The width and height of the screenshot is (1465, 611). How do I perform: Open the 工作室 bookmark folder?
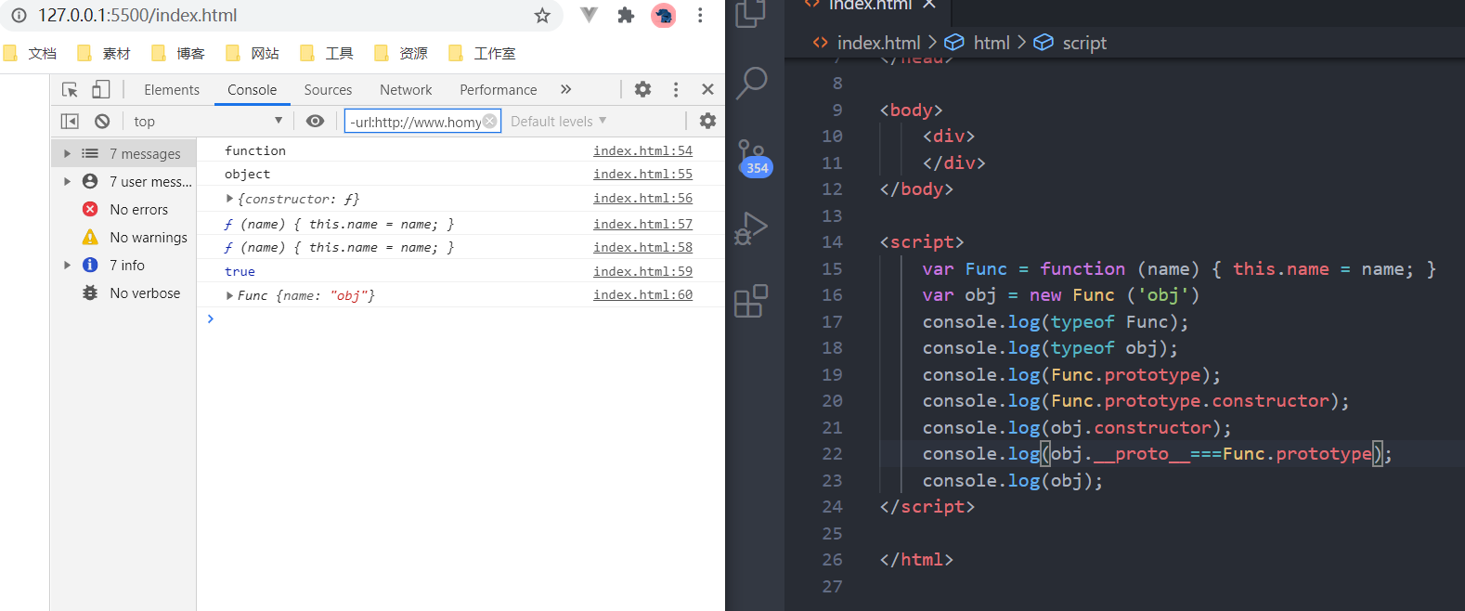(483, 53)
